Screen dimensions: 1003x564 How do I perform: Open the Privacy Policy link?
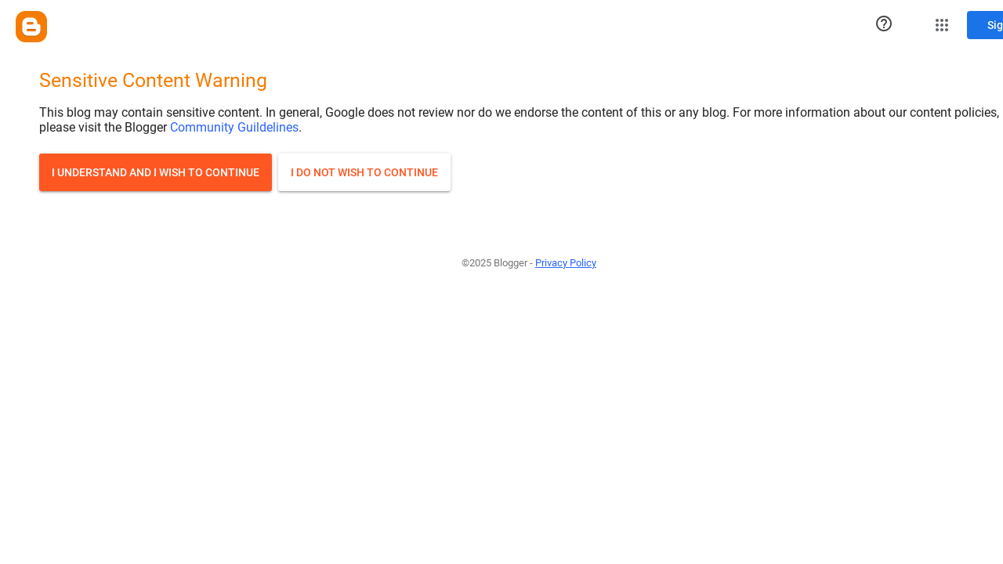point(565,263)
